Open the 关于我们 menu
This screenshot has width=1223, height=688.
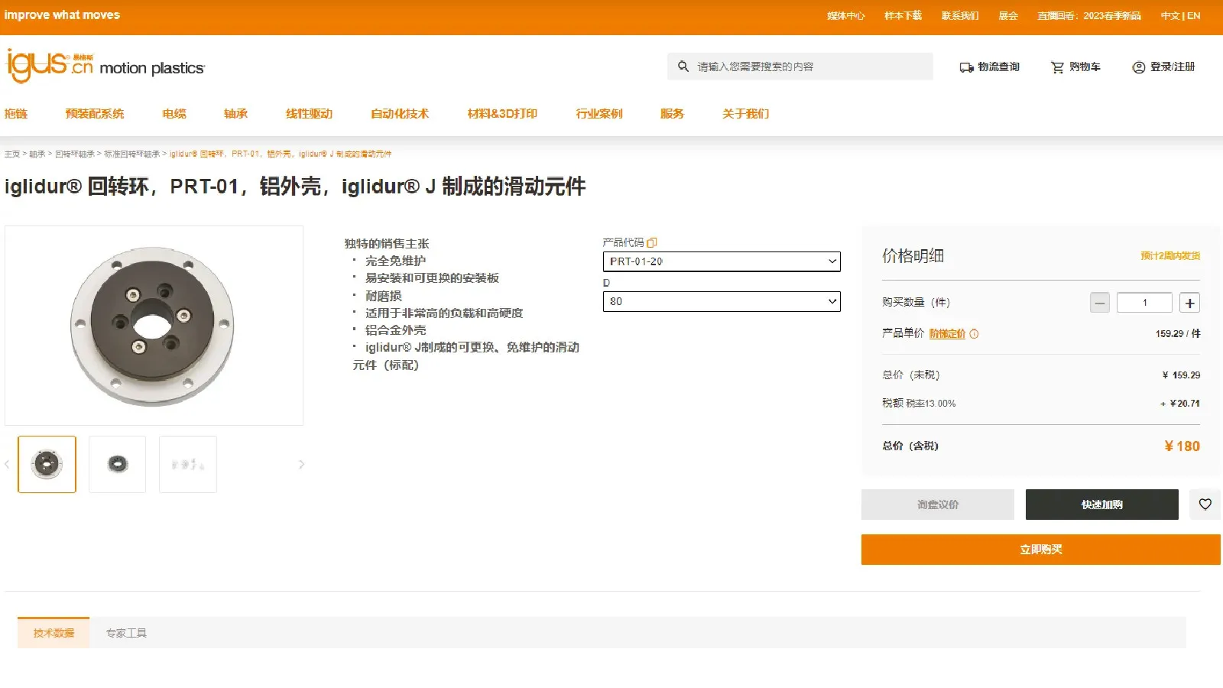coord(745,114)
